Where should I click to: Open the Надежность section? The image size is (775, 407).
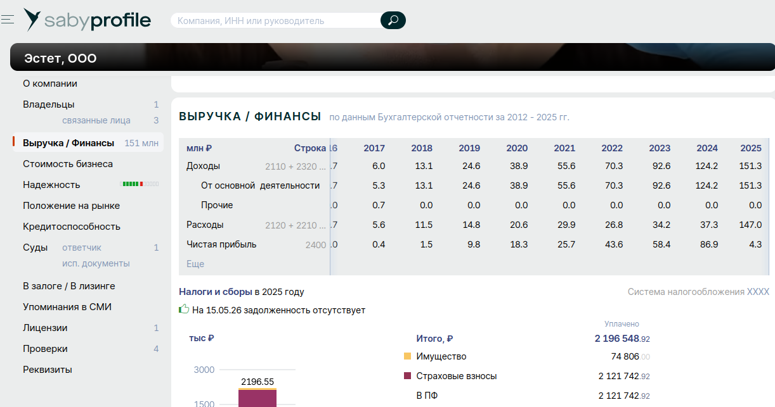(51, 185)
